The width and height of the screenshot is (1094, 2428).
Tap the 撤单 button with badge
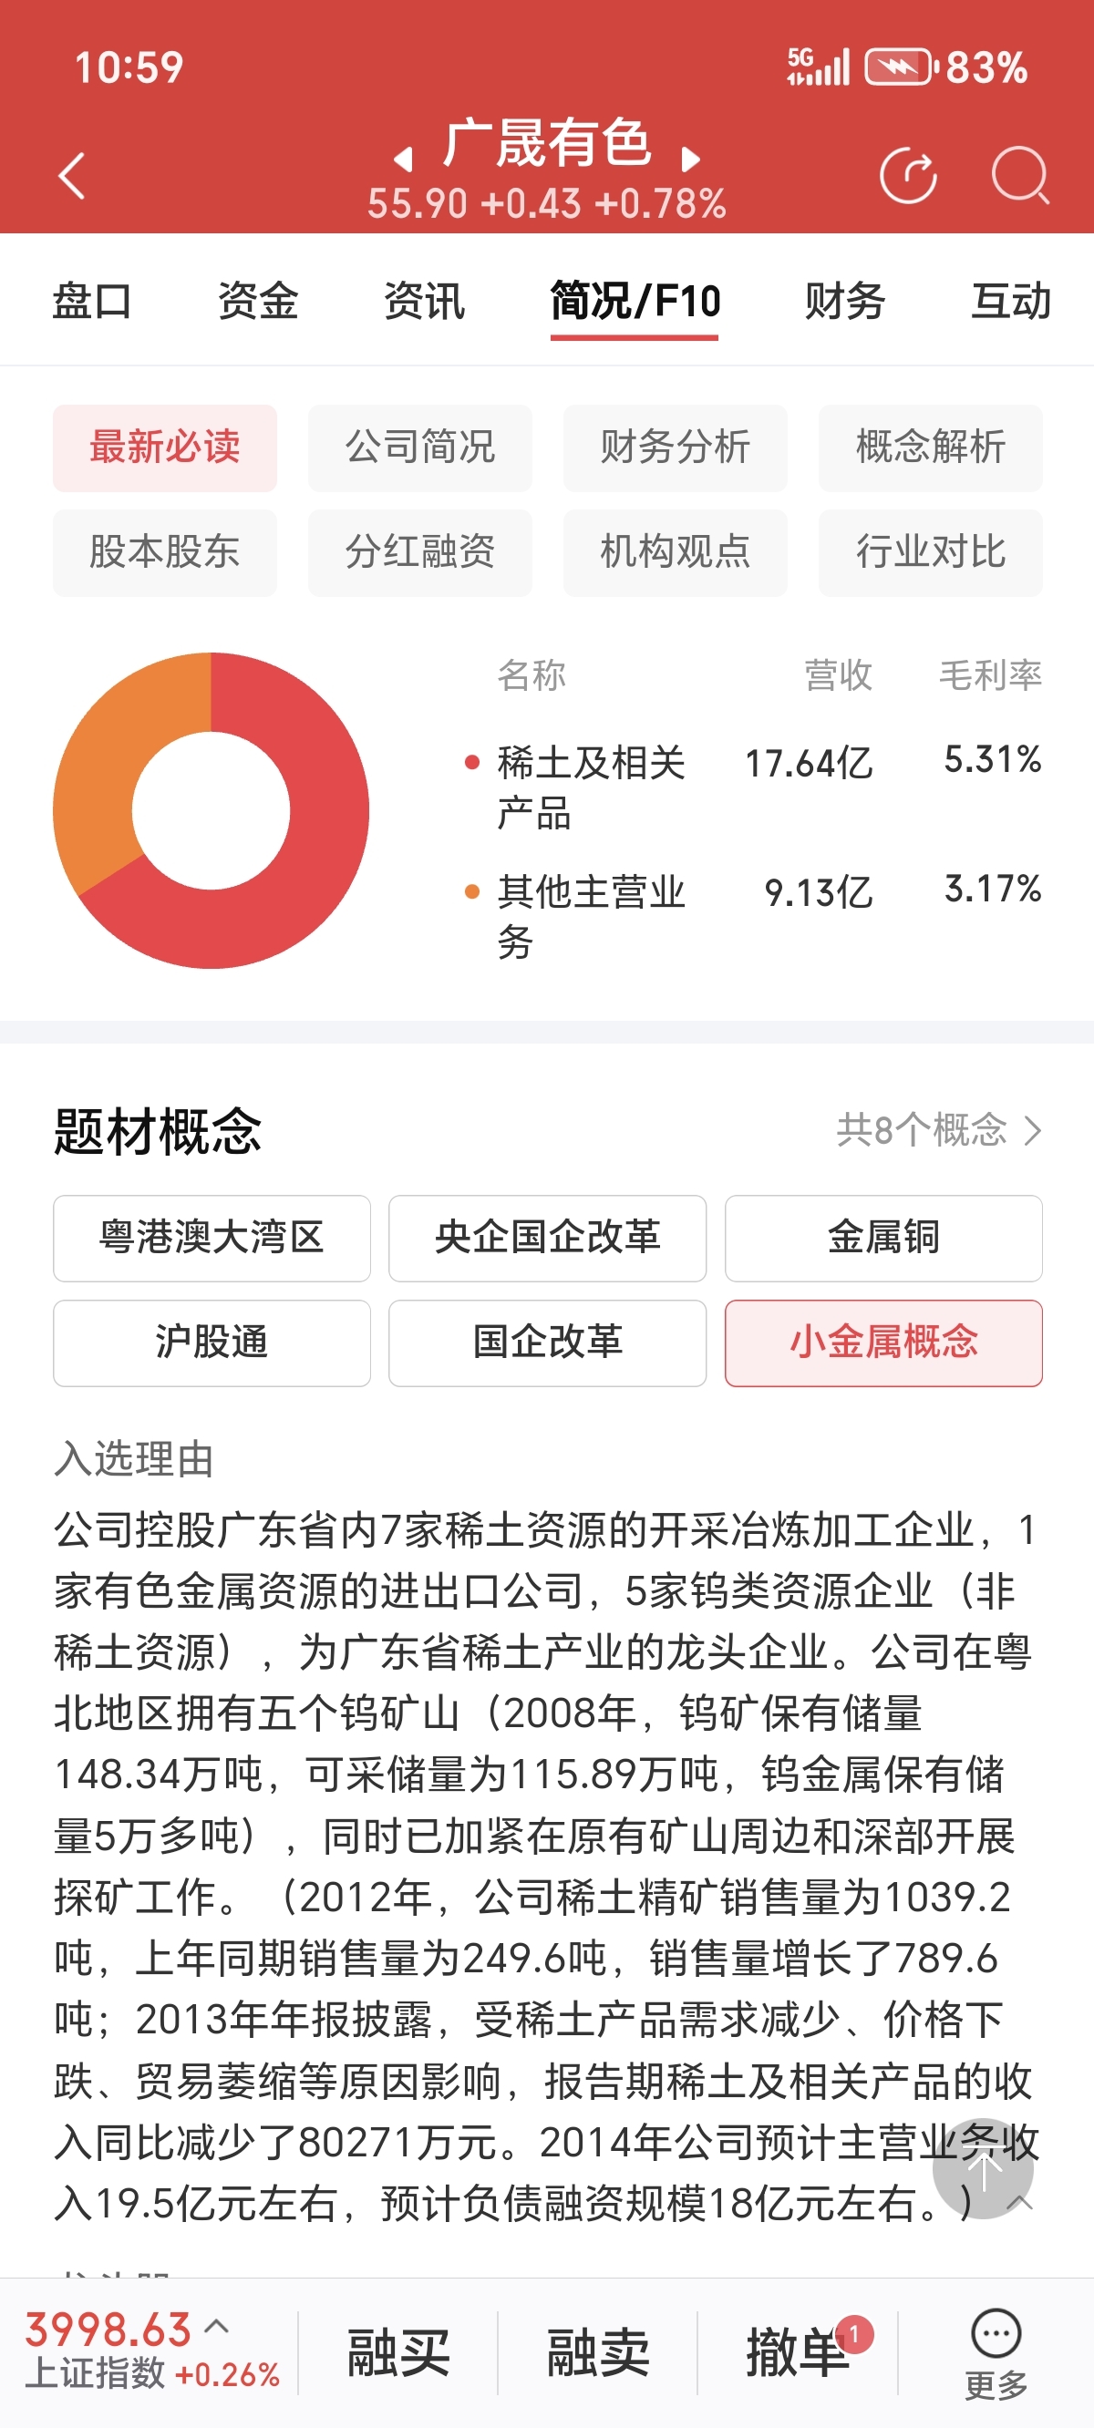click(x=798, y=2352)
